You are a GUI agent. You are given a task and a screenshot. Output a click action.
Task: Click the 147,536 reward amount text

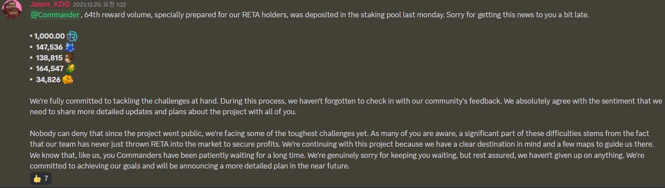coord(49,47)
